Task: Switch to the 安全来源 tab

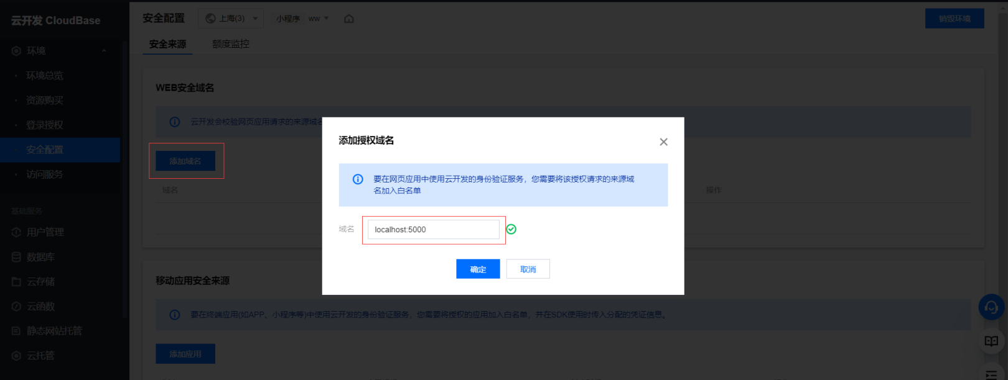Action: (167, 44)
